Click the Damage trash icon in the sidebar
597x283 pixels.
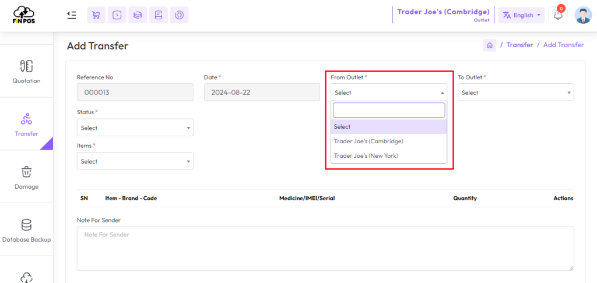26,172
